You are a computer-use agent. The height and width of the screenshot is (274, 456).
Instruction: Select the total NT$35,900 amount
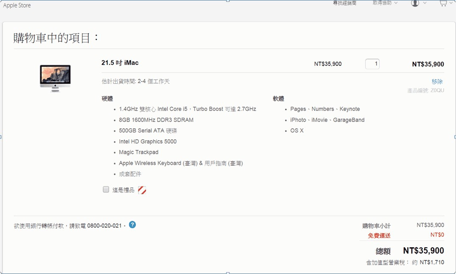click(x=423, y=251)
